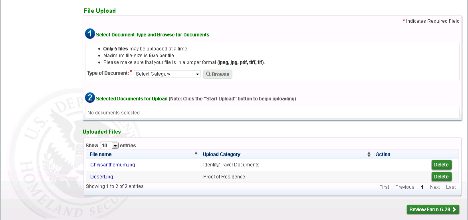Delete the Chrysanthemum.jpg file
468x220 pixels.
coord(441,165)
